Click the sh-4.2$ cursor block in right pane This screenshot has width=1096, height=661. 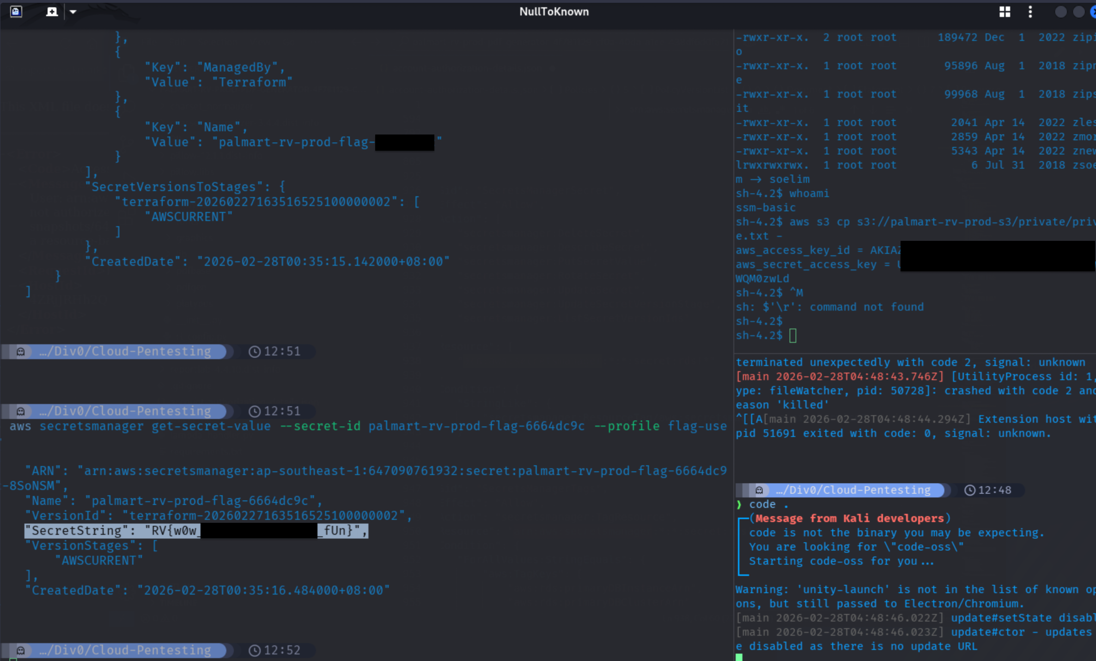793,336
